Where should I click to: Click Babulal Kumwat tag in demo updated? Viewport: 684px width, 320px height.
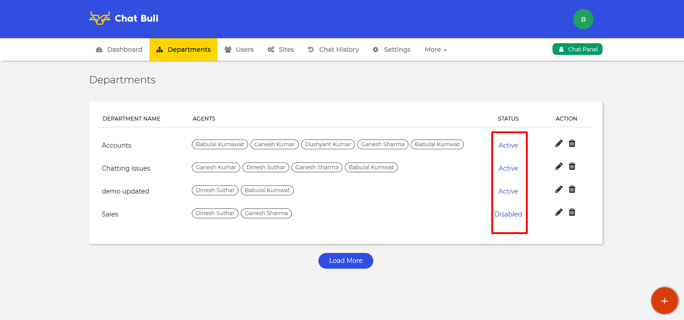click(267, 190)
